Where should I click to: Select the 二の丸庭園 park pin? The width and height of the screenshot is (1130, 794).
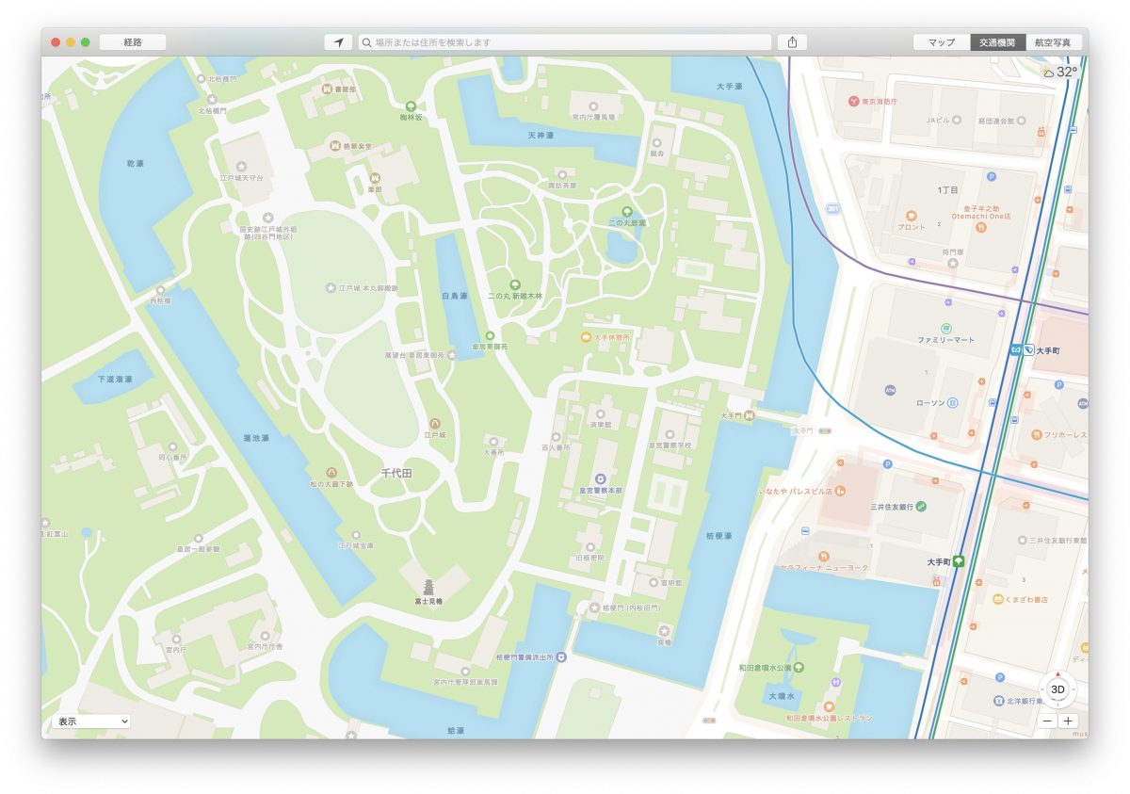627,211
